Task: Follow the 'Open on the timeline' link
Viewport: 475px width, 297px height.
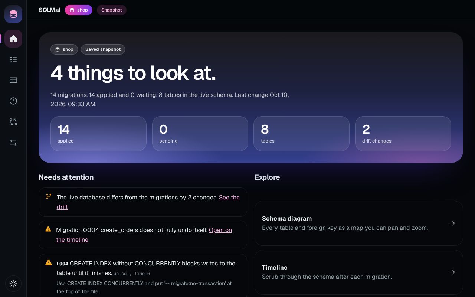Action: click(144, 235)
